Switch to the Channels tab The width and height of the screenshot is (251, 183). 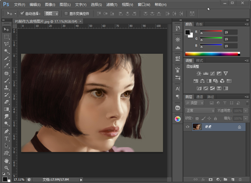point(200,97)
